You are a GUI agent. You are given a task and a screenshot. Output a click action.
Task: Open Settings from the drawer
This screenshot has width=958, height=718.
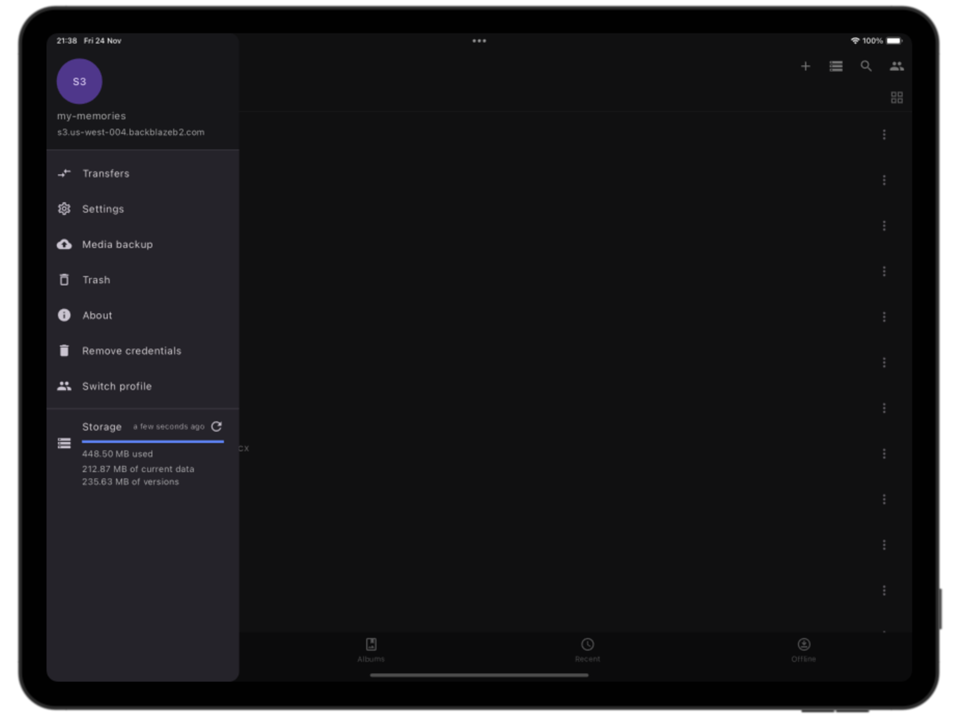(143, 209)
